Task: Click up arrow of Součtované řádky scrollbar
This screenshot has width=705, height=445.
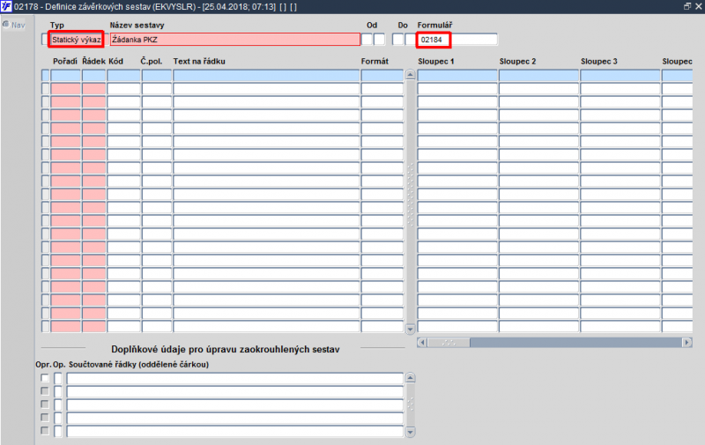Action: [x=410, y=377]
